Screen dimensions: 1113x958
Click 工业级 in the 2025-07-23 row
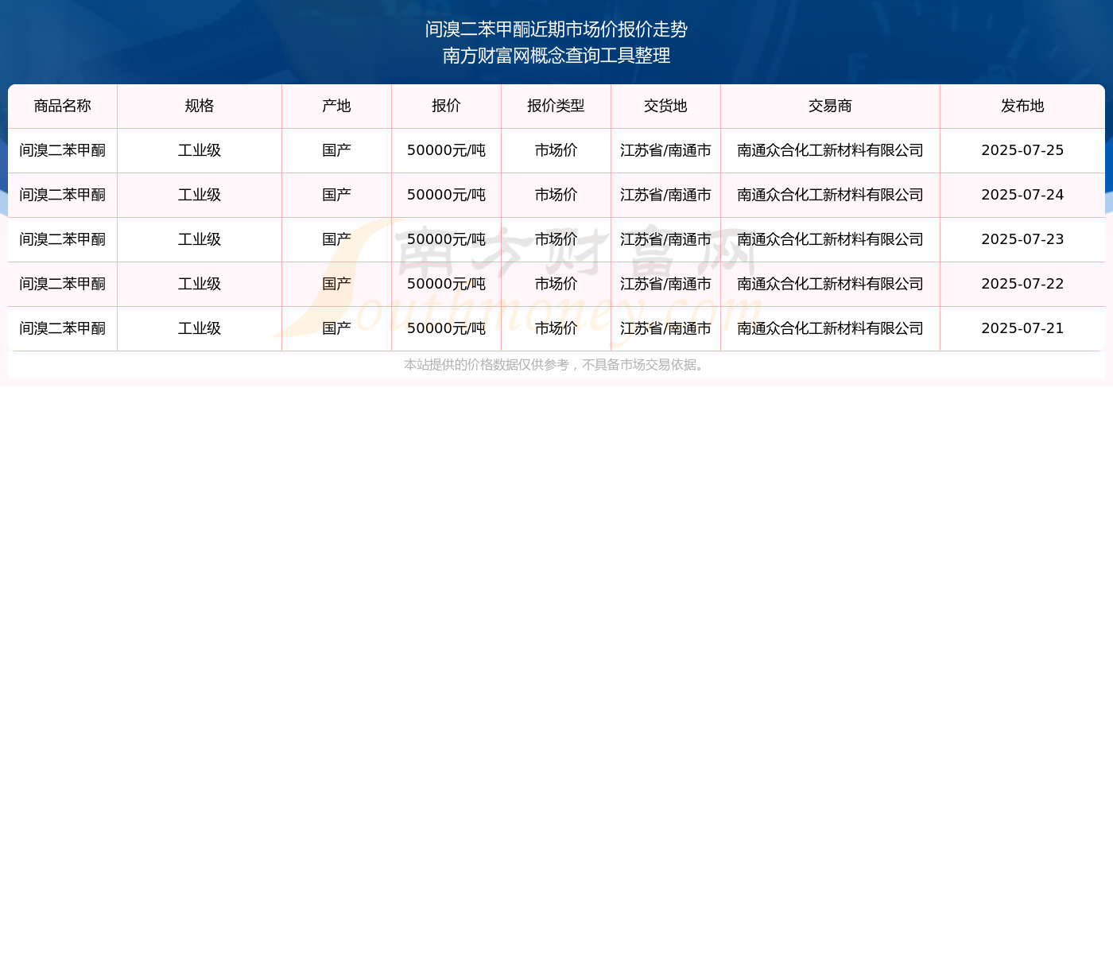[200, 239]
